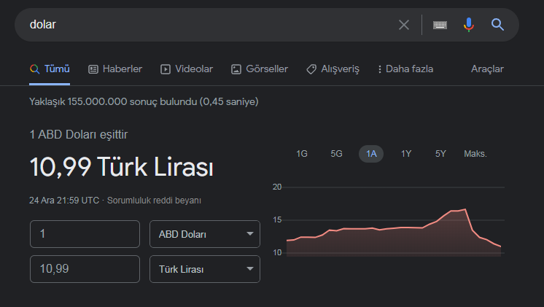
Task: Open the on-screen keyboard input tool
Action: coord(440,25)
